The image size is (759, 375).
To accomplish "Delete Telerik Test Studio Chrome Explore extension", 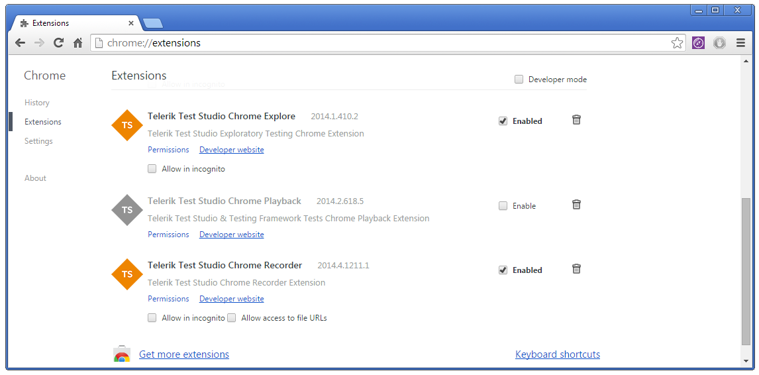I will pos(576,120).
